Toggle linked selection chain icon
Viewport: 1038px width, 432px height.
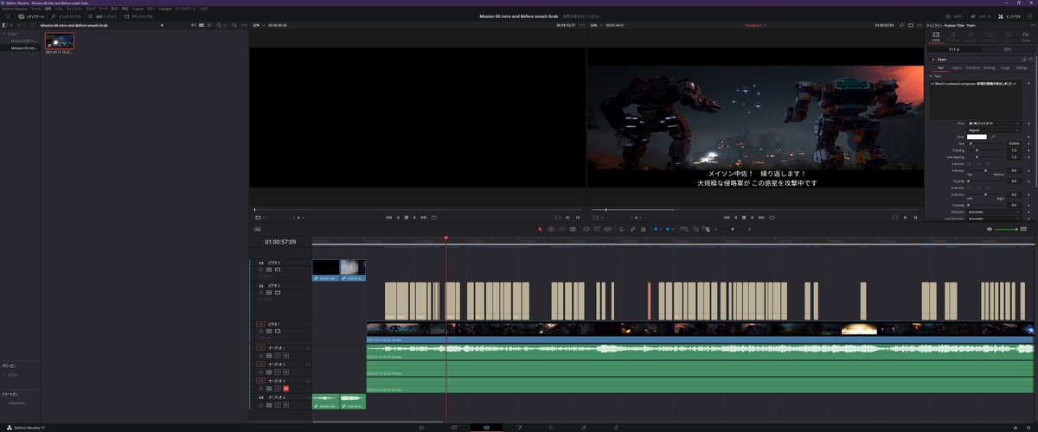pos(632,229)
